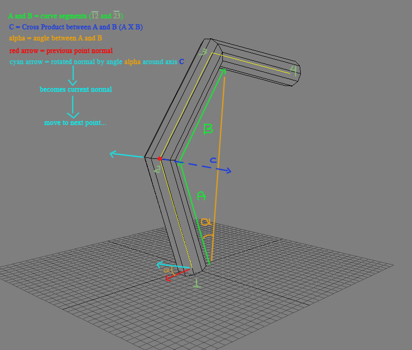Image resolution: width=412 pixels, height=350 pixels.
Task: Click the cyan down arrow above "move to next point"
Action: pos(73,107)
